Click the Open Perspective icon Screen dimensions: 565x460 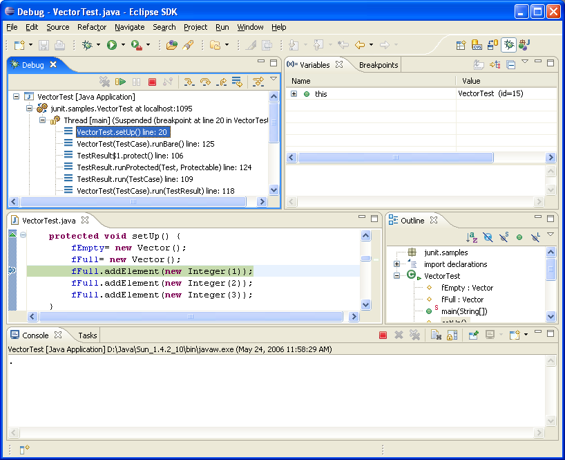point(461,45)
